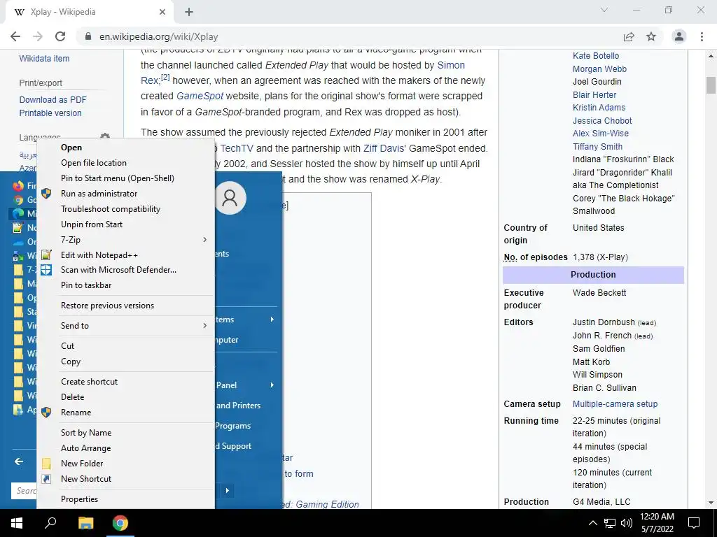Open Firefox icon in Start menu list
717x537 pixels.
[18, 186]
